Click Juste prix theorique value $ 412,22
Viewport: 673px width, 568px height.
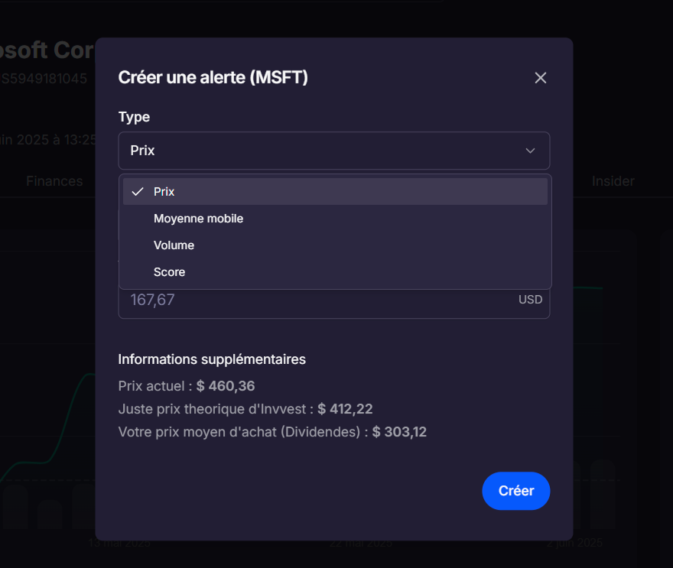point(345,409)
